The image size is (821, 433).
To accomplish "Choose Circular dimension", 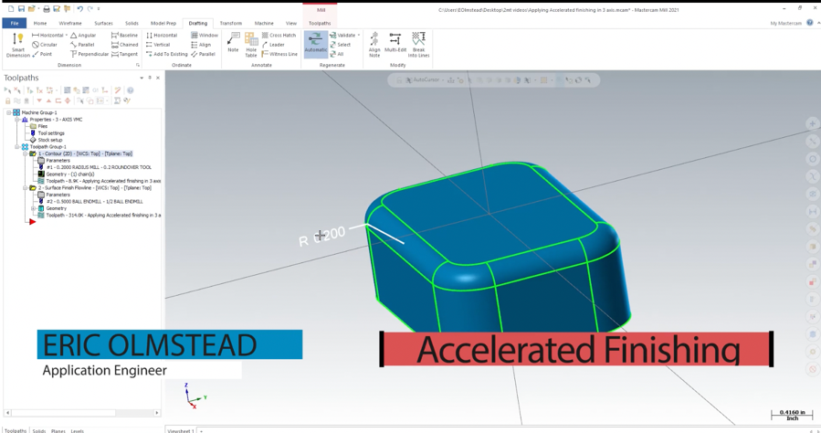I will pos(45,45).
